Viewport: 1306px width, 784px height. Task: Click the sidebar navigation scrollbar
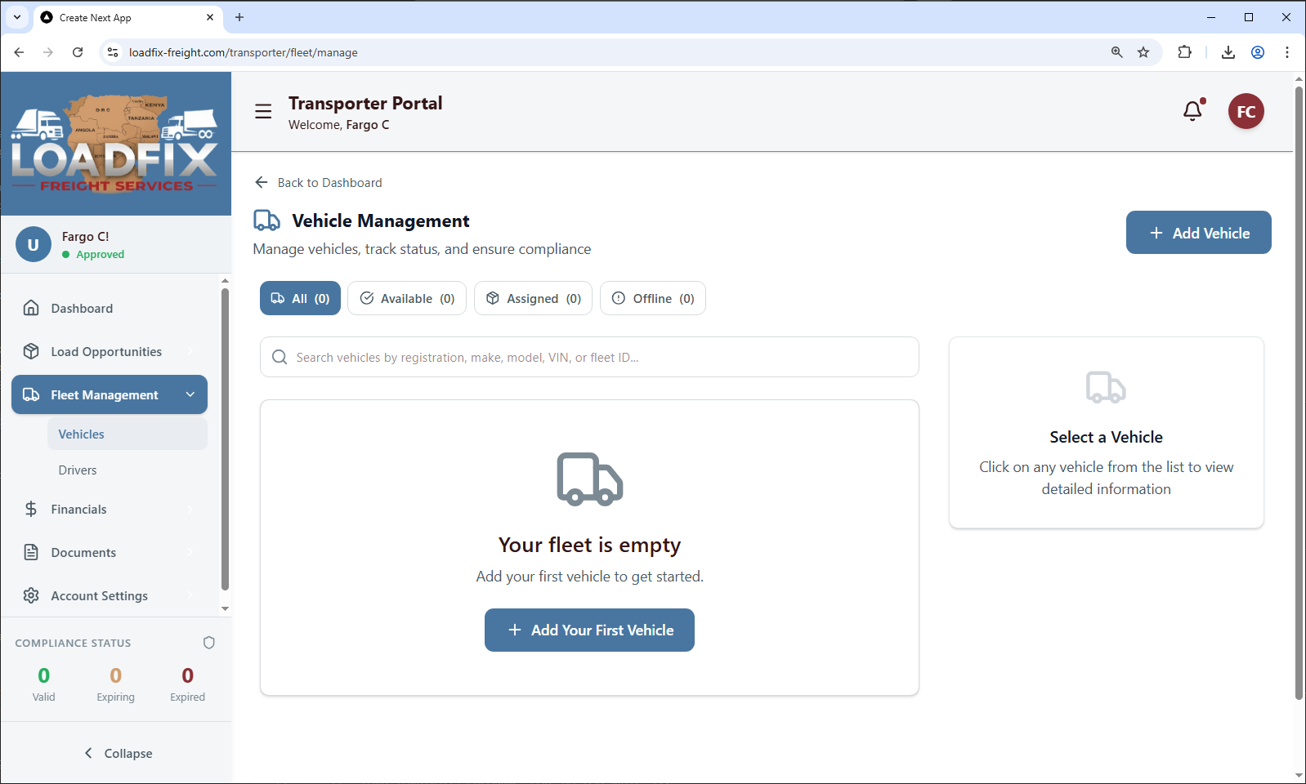tap(225, 441)
